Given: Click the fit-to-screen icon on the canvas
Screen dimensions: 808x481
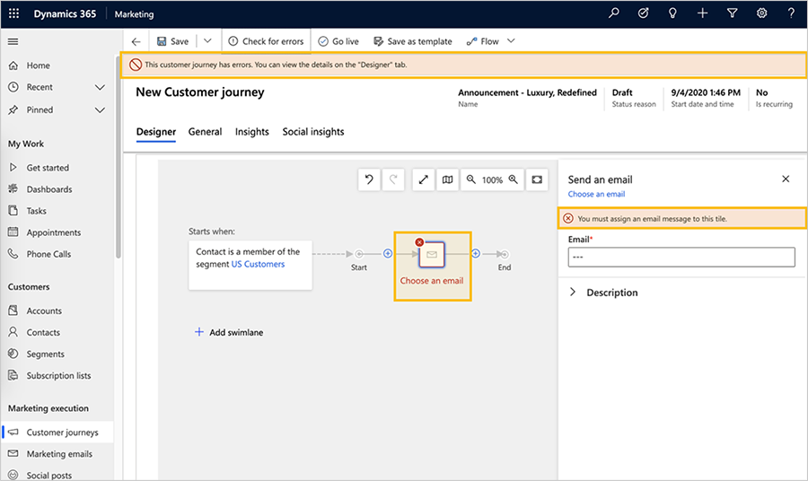Looking at the screenshot, I should point(537,179).
